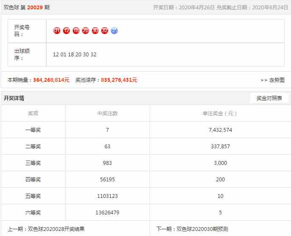291x236 pixels.
Task: Click blue ball number 05
Action: (114, 31)
